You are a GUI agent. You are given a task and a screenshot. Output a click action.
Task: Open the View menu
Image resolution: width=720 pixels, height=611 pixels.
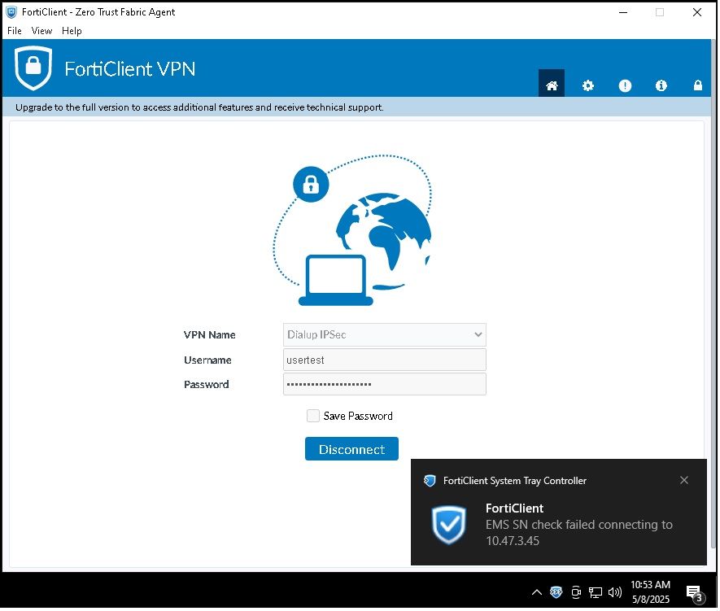click(41, 31)
